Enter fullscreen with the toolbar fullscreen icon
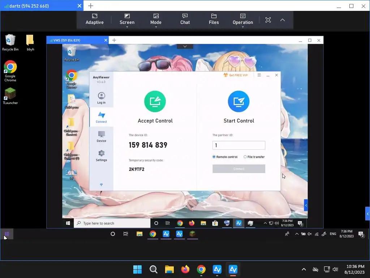This screenshot has width=370, height=278. click(x=268, y=20)
